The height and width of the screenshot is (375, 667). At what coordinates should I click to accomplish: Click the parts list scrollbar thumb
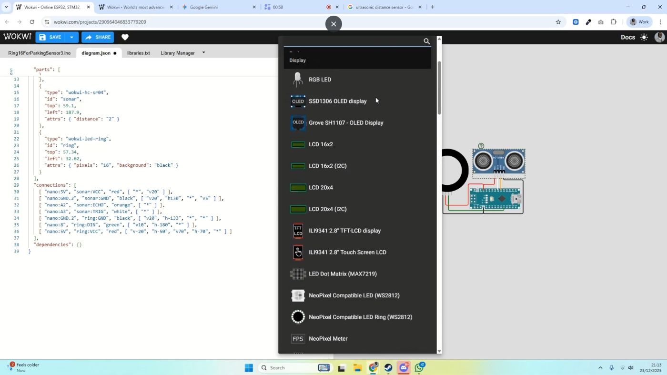pyautogui.click(x=439, y=88)
